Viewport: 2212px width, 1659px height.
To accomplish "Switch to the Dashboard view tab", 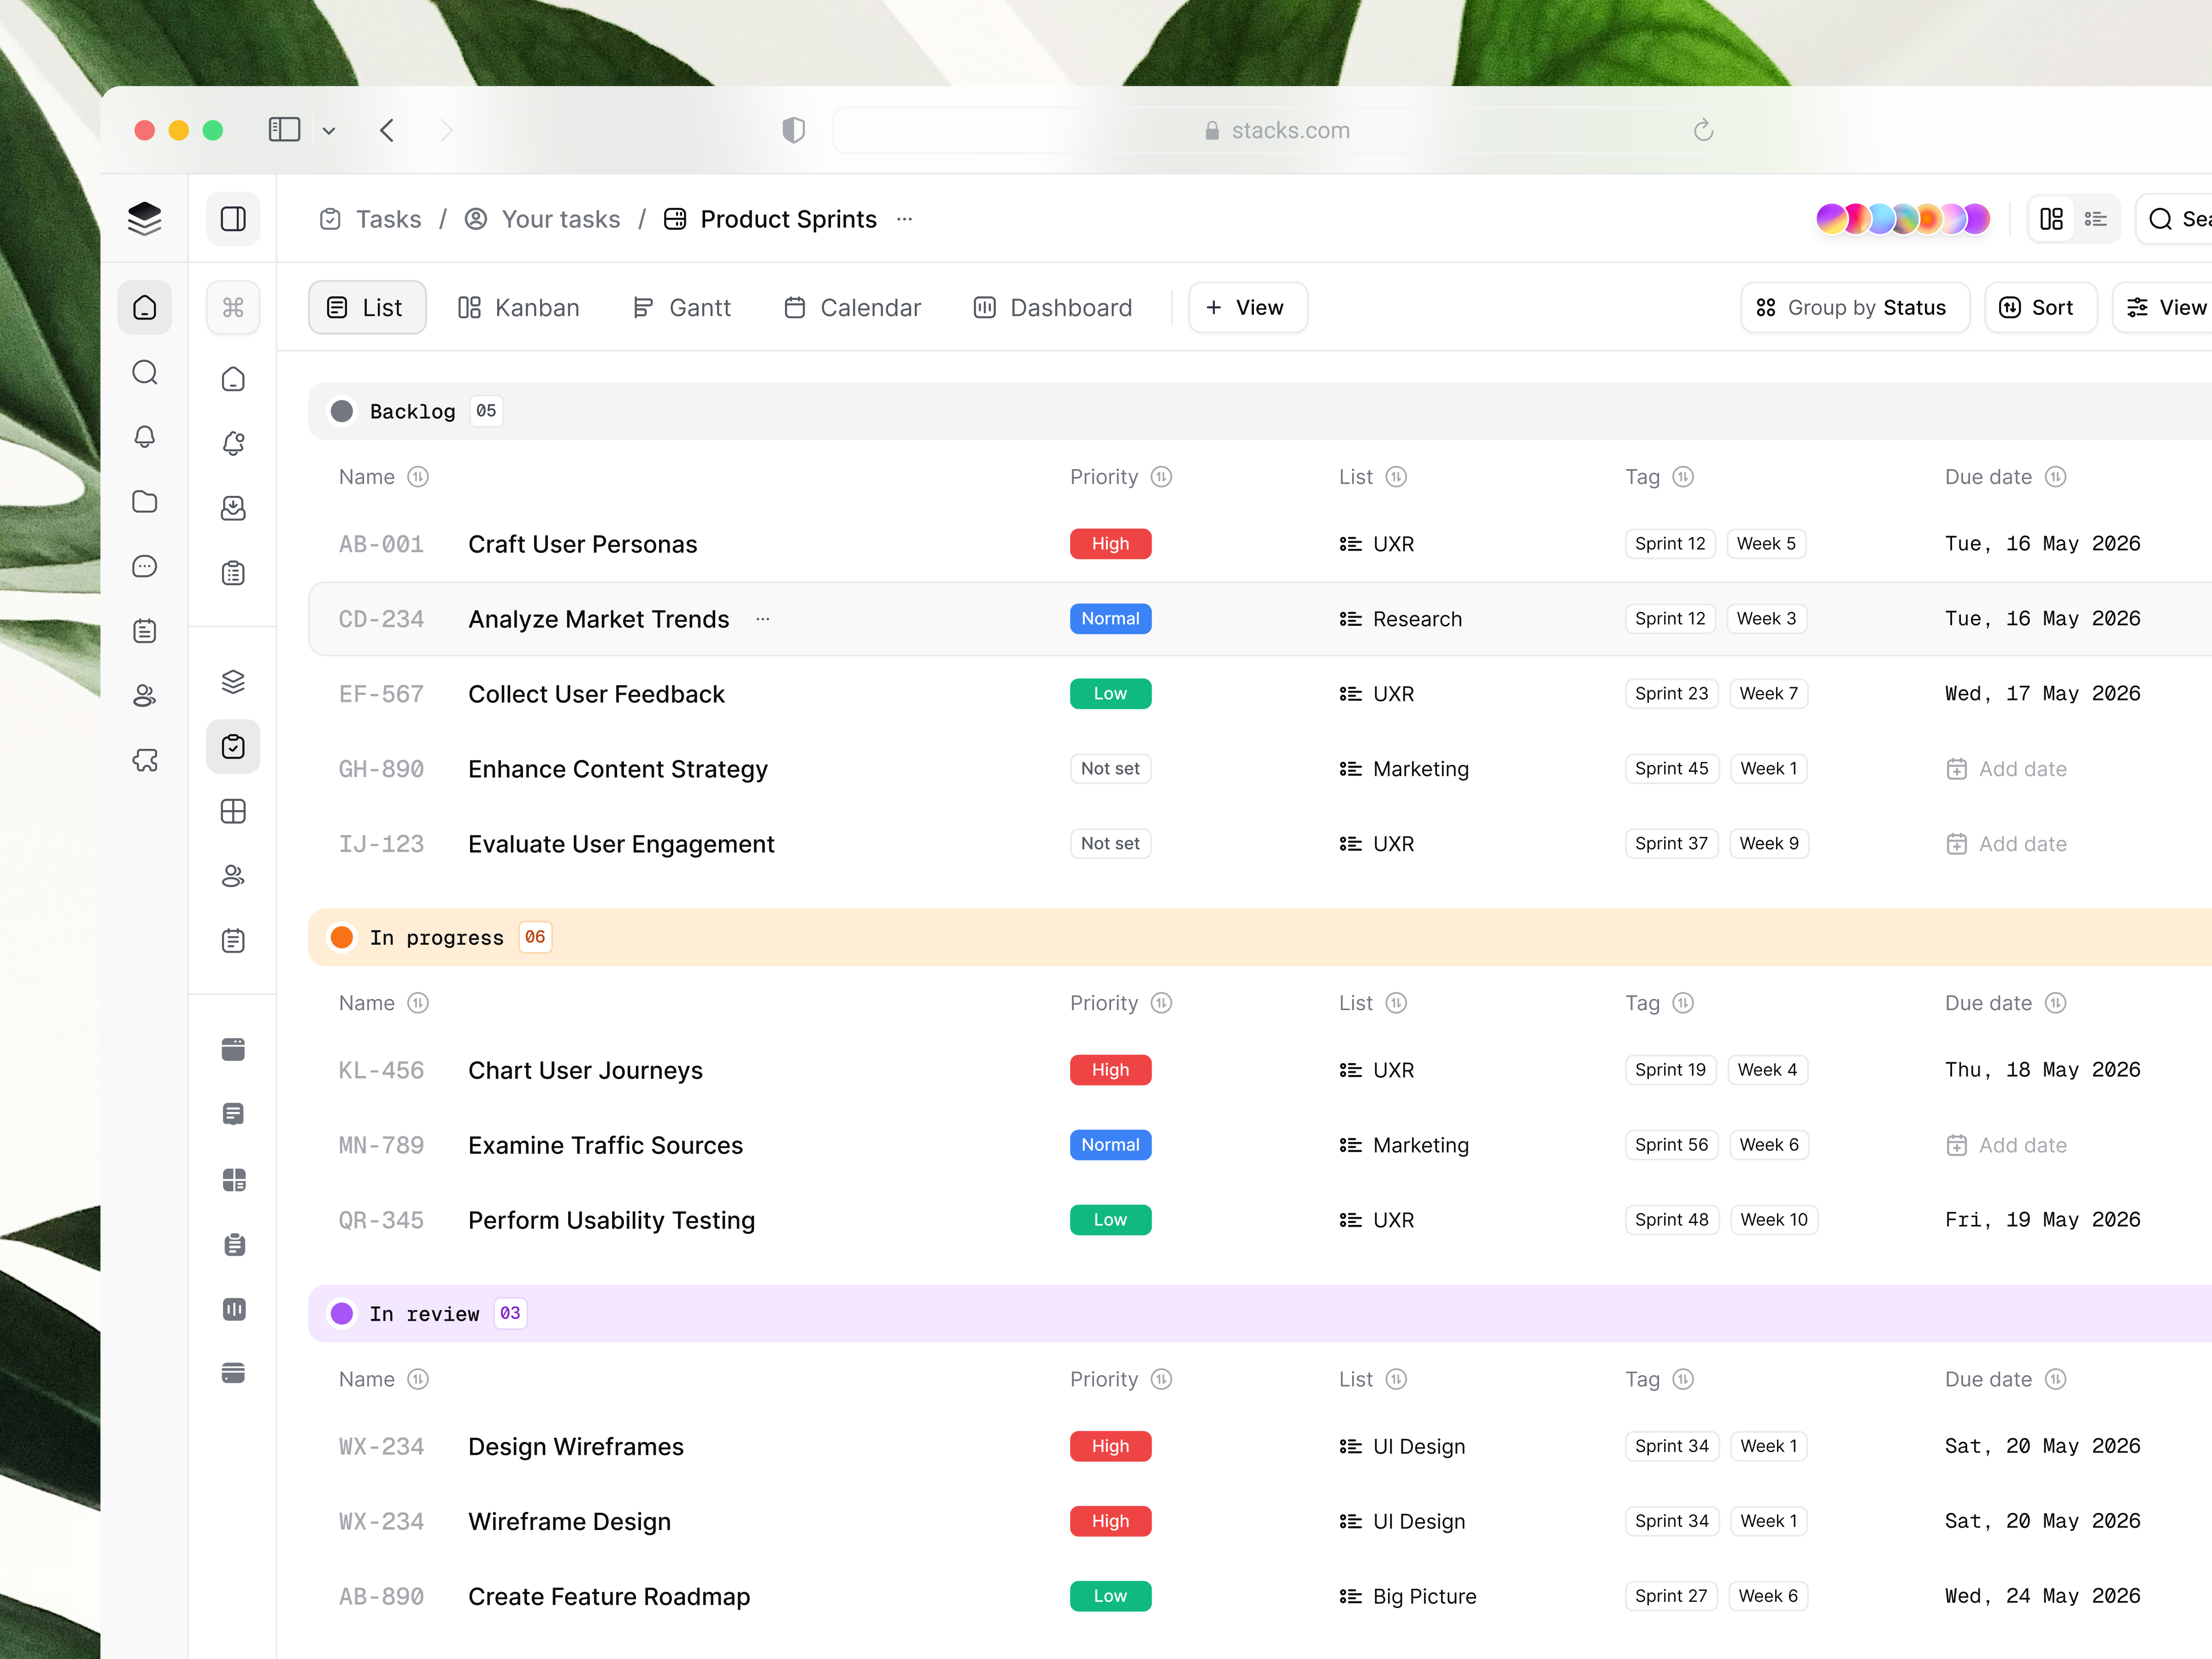I will point(1052,307).
